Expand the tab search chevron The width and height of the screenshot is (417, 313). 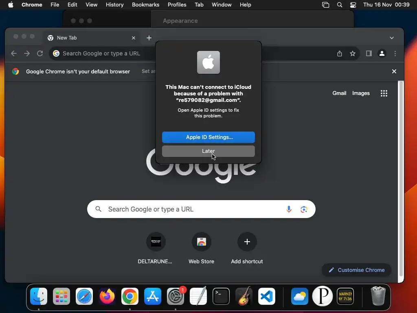click(x=391, y=38)
